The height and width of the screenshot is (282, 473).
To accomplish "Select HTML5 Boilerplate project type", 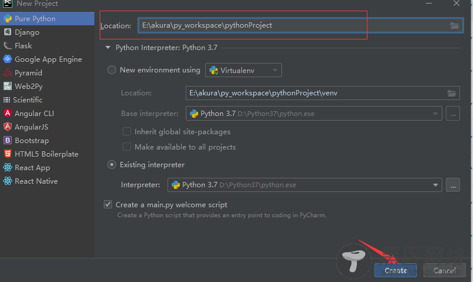I will click(x=47, y=154).
